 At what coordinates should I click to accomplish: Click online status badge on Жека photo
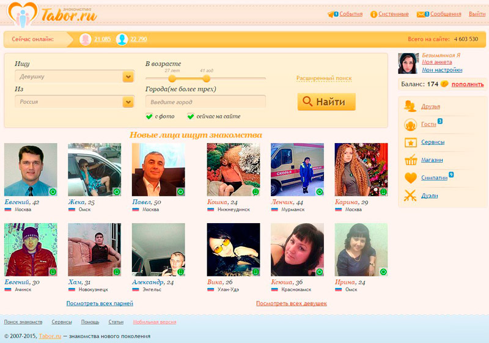click(117, 192)
